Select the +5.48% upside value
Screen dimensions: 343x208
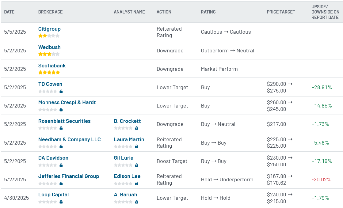tap(320, 143)
